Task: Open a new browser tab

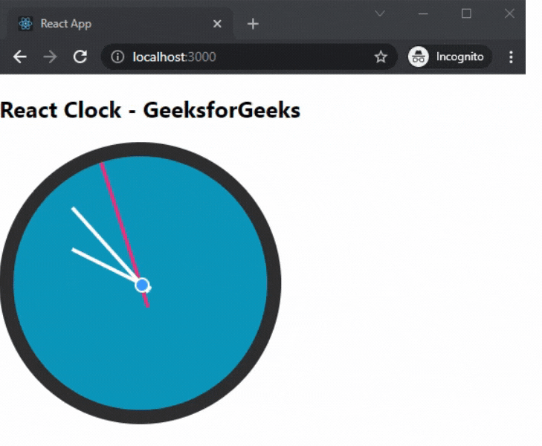Action: 253,24
